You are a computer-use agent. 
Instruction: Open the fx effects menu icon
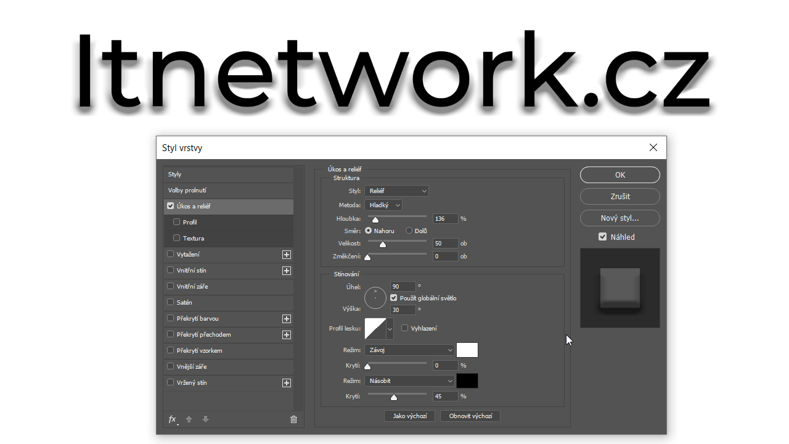point(173,419)
